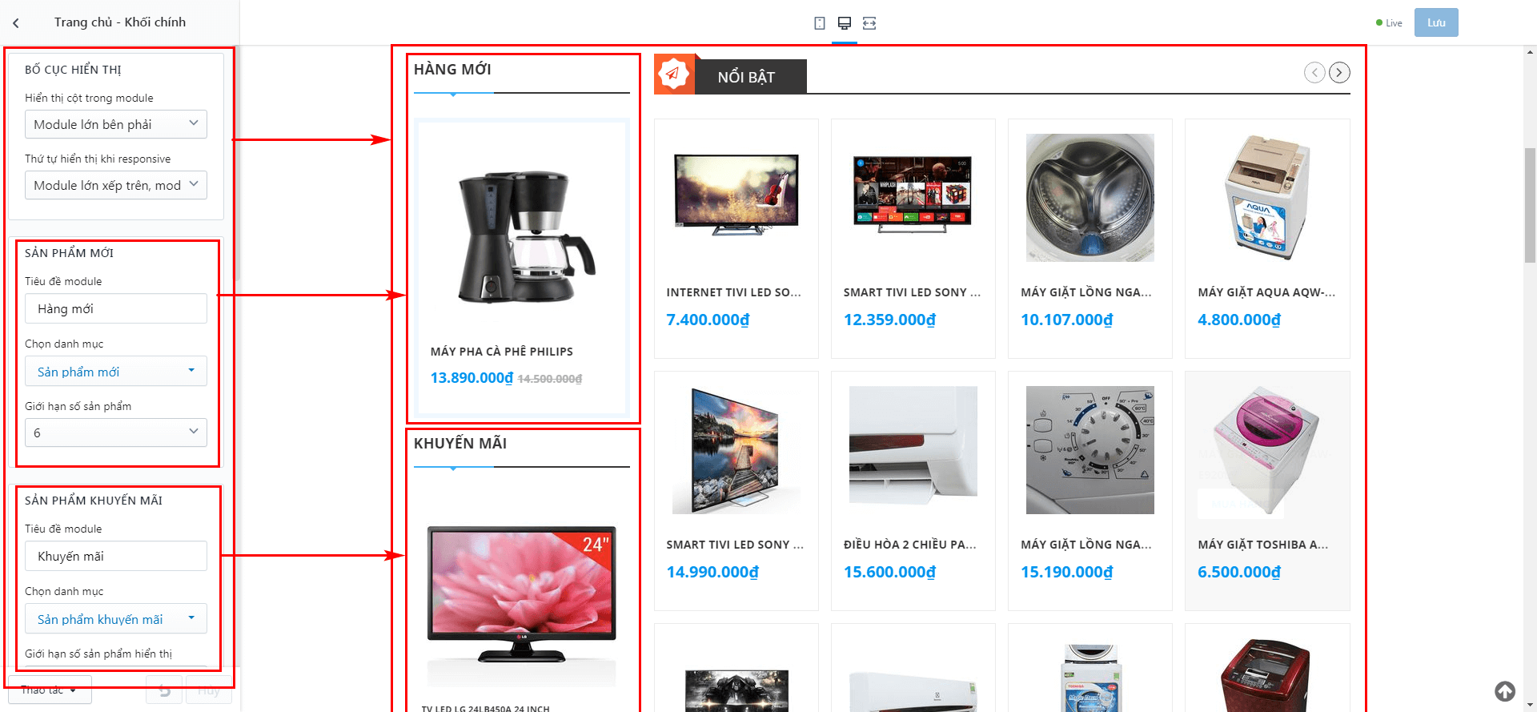Viewport: 1537px width, 712px height.
Task: Click the orange paper plane icon
Action: pos(673,74)
